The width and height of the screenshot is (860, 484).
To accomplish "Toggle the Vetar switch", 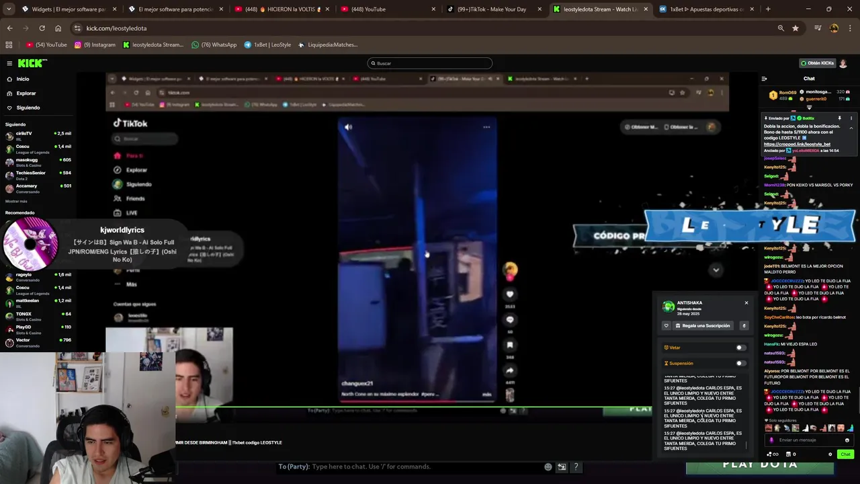I will [x=740, y=348].
